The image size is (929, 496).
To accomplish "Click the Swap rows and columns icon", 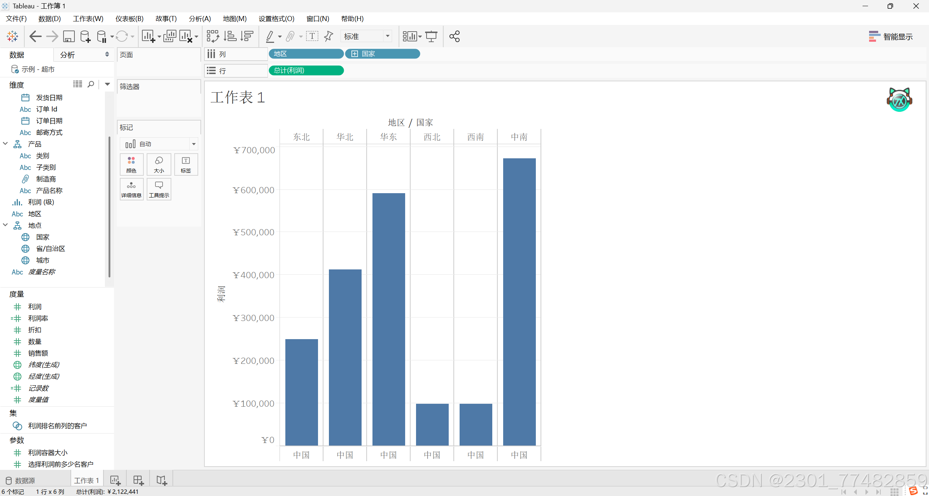I will click(212, 36).
